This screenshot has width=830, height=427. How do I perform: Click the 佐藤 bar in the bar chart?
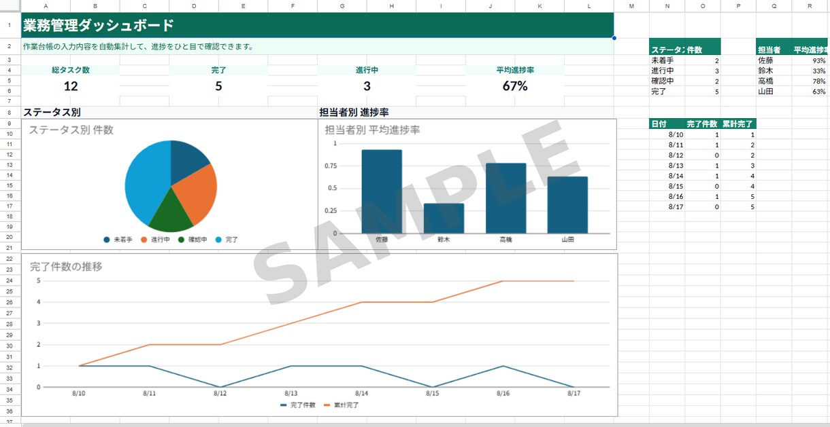pyautogui.click(x=382, y=191)
